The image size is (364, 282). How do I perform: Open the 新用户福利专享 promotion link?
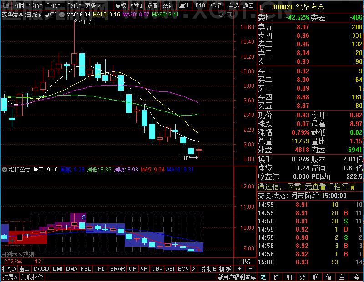pos(237,277)
